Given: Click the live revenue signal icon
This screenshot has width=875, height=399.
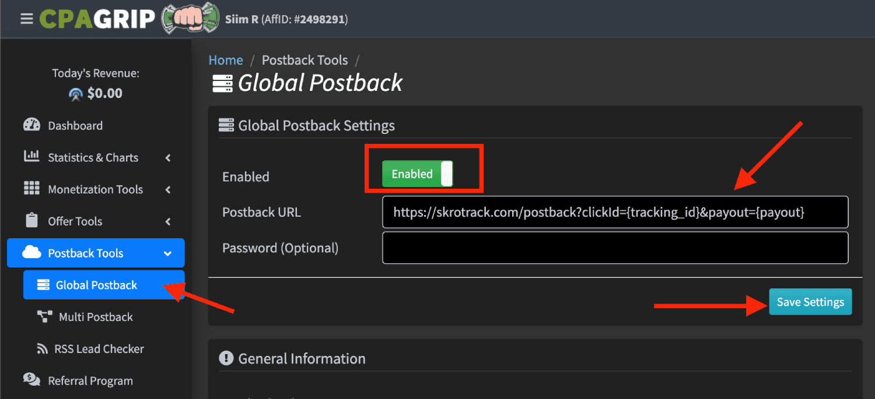Looking at the screenshot, I should pyautogui.click(x=76, y=94).
